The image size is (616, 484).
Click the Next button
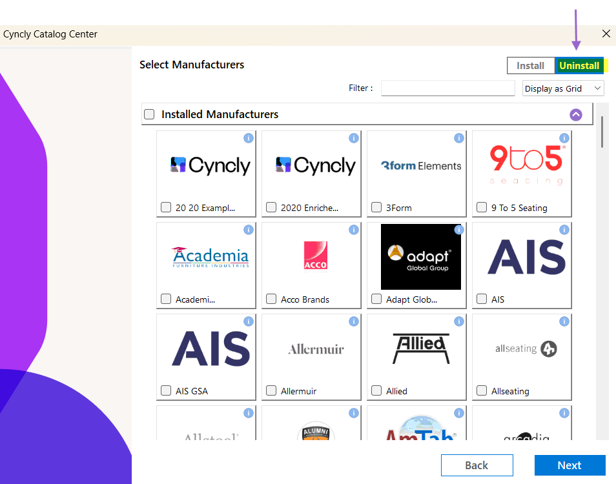click(x=570, y=465)
